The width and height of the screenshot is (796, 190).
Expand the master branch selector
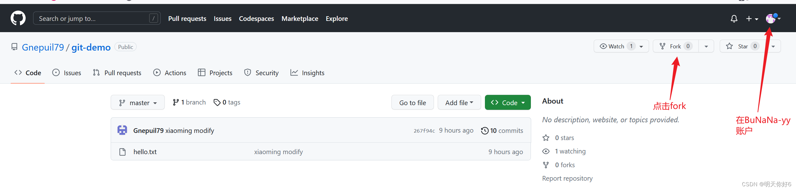[x=138, y=103]
